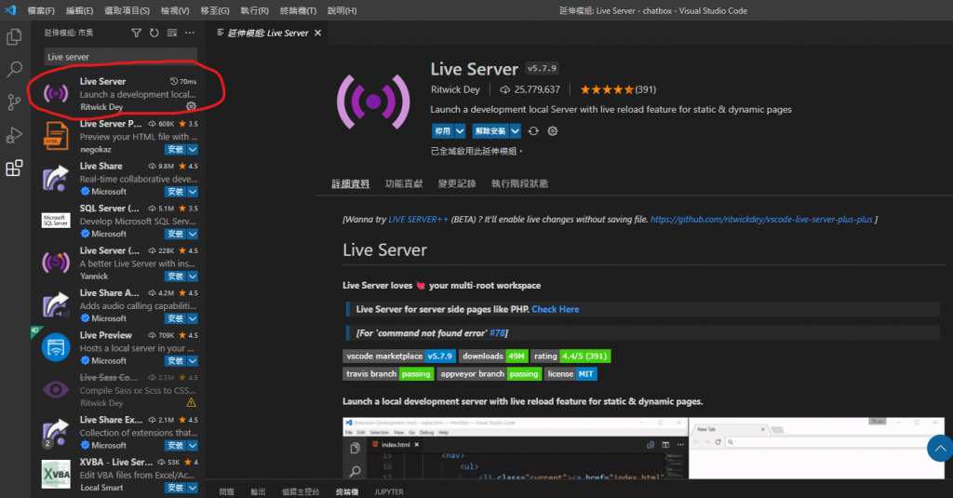The width and height of the screenshot is (953, 498).
Task: Click the refresh extensions list icon
Action: [x=154, y=33]
